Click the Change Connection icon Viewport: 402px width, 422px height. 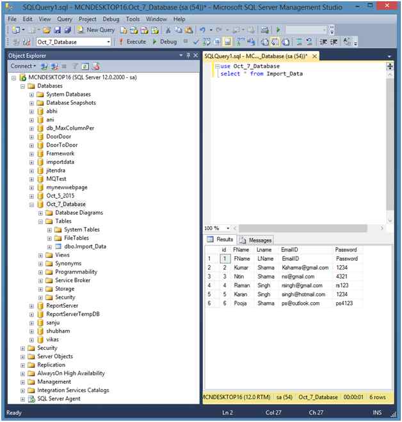click(26, 42)
